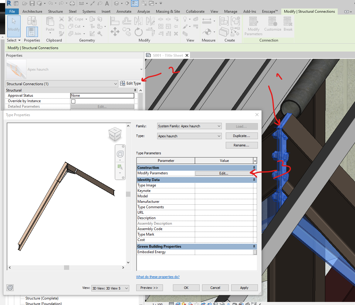Image resolution: width=355 pixels, height=305 pixels.
Task: Click the Approval Status value field
Action: click(102, 95)
